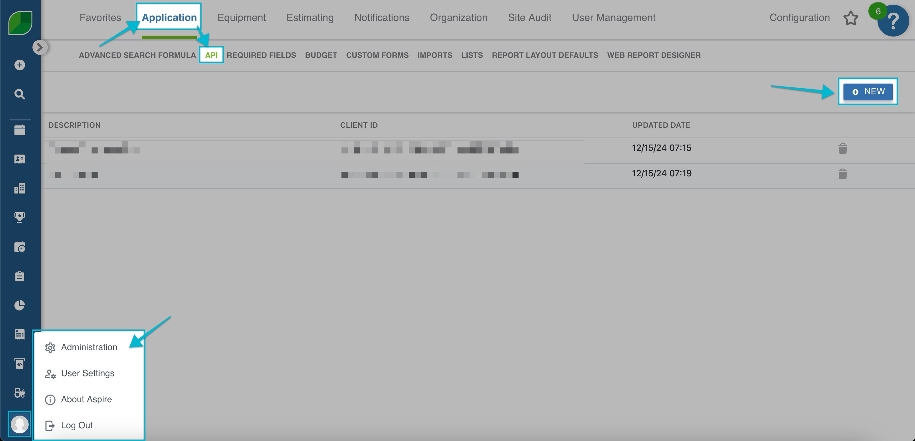Select the equipment tractor icon in the sidebar
The height and width of the screenshot is (441, 915).
pos(19,393)
